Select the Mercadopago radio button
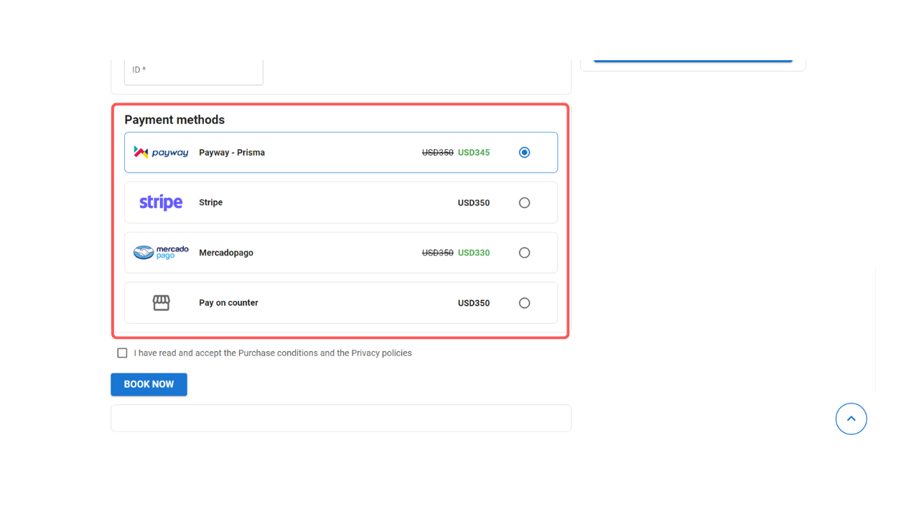Image resolution: width=919 pixels, height=516 pixels. pyautogui.click(x=524, y=253)
